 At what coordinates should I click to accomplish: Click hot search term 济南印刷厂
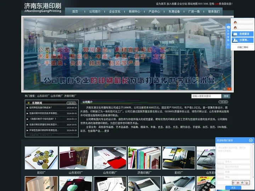click(x=70, y=96)
